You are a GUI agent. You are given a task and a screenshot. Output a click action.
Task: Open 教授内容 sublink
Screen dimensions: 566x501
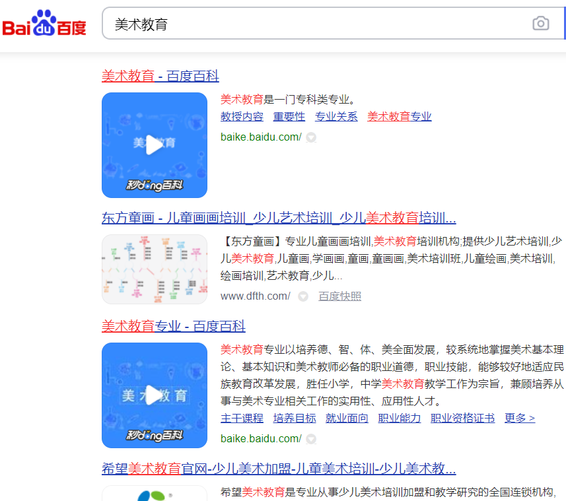pos(242,116)
